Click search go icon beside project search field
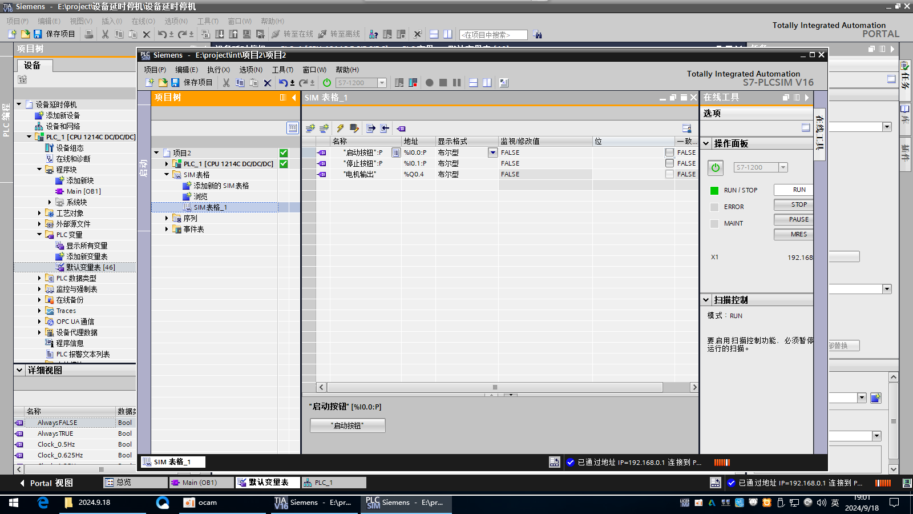This screenshot has width=913, height=514. (538, 34)
